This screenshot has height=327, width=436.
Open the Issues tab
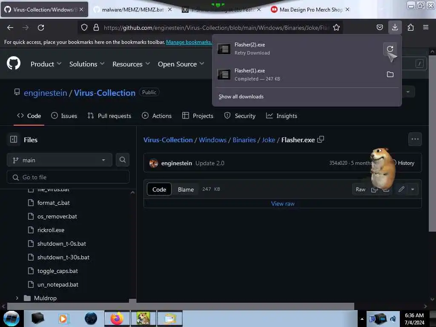click(64, 116)
